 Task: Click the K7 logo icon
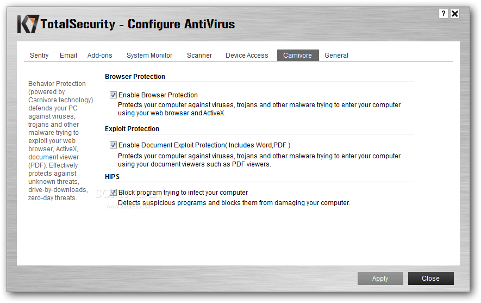(28, 24)
